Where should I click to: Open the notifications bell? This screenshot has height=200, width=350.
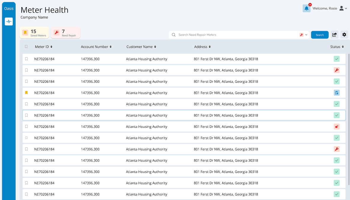306,9
